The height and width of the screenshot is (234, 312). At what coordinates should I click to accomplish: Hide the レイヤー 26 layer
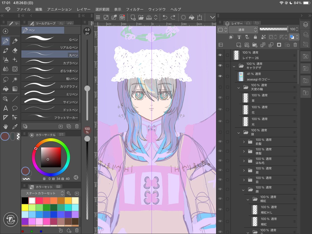[x=220, y=55]
